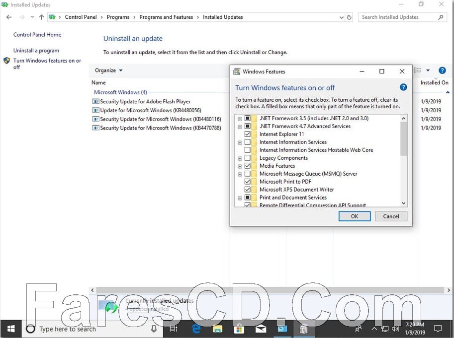Sort by the Installed On column header
This screenshot has width=454, height=338.
point(434,82)
